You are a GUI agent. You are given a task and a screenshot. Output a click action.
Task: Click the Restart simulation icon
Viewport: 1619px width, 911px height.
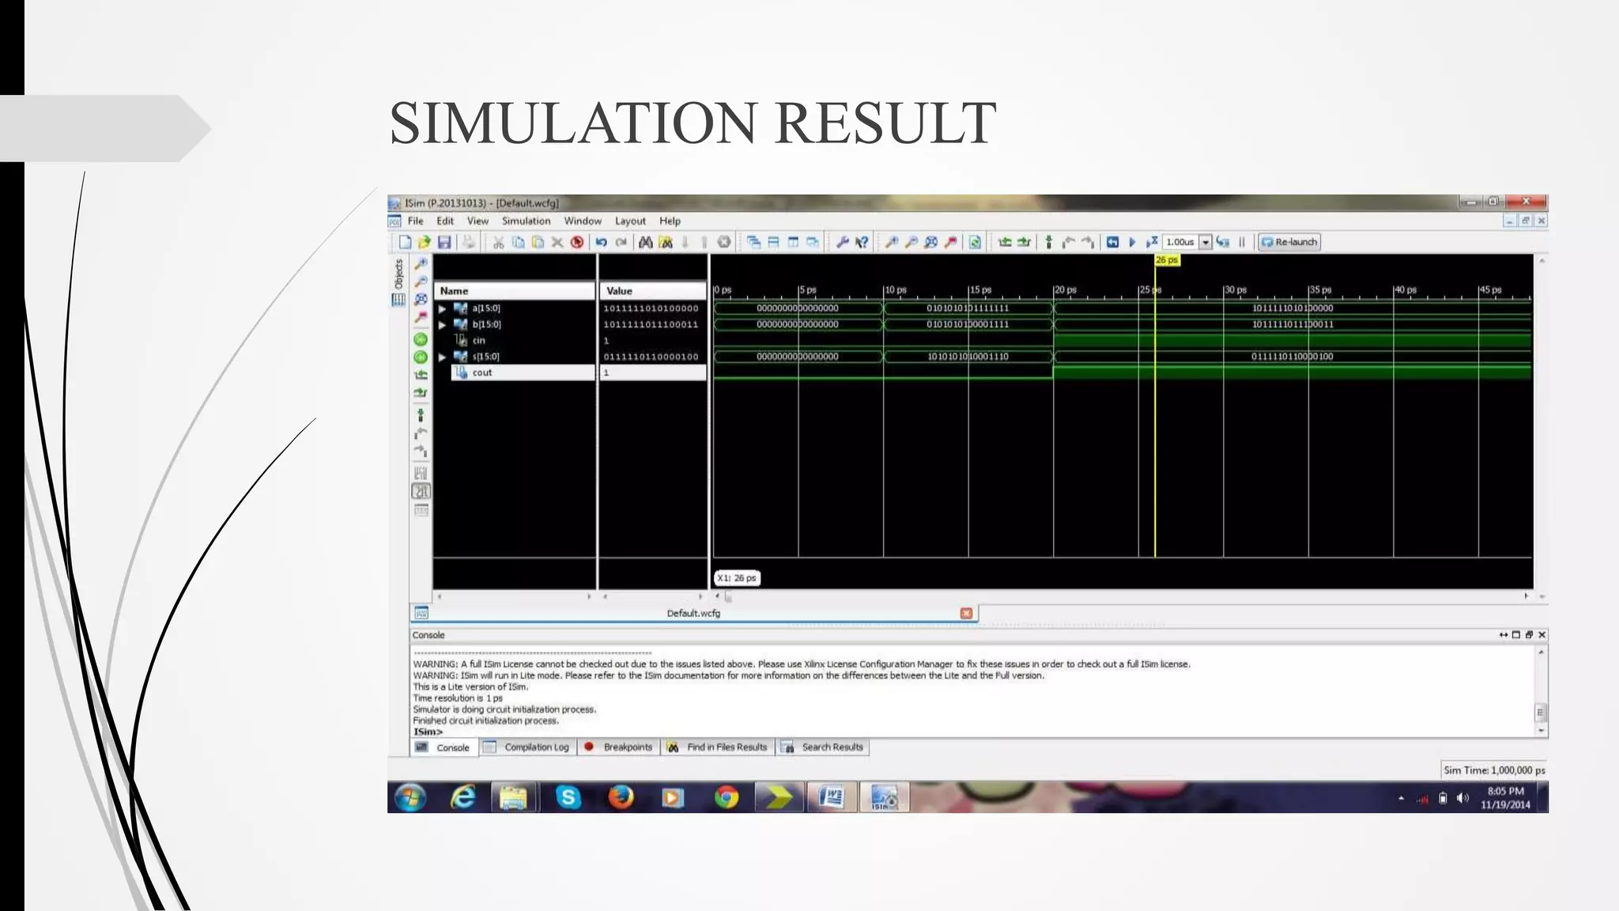(x=1112, y=242)
